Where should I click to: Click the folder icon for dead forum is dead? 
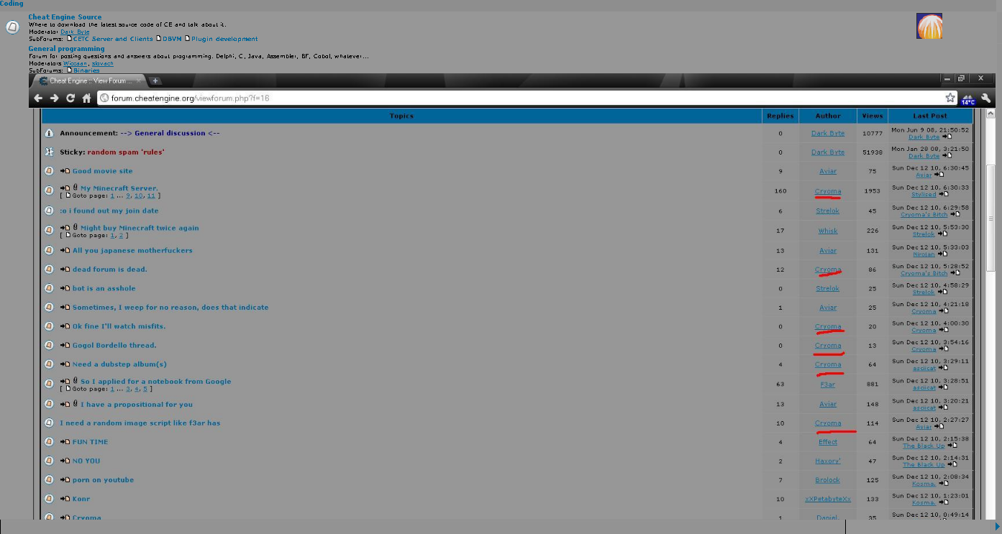pyautogui.click(x=49, y=269)
